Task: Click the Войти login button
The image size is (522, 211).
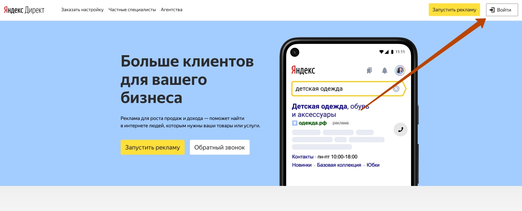Action: point(502,10)
